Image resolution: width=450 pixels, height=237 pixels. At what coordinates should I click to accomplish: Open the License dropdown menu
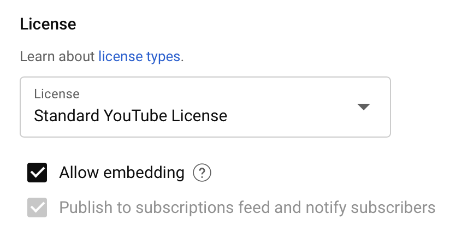click(205, 107)
